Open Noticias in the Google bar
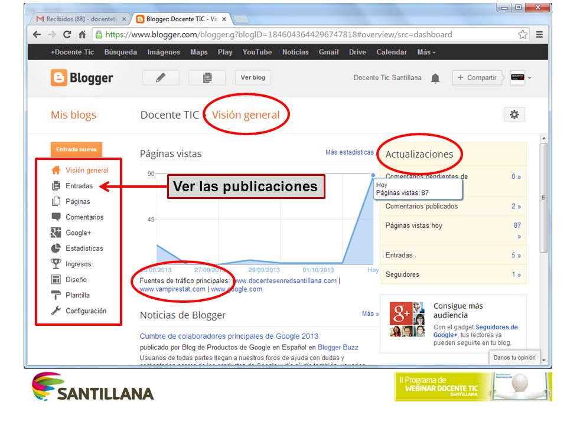The width and height of the screenshot is (567, 425). 295,52
